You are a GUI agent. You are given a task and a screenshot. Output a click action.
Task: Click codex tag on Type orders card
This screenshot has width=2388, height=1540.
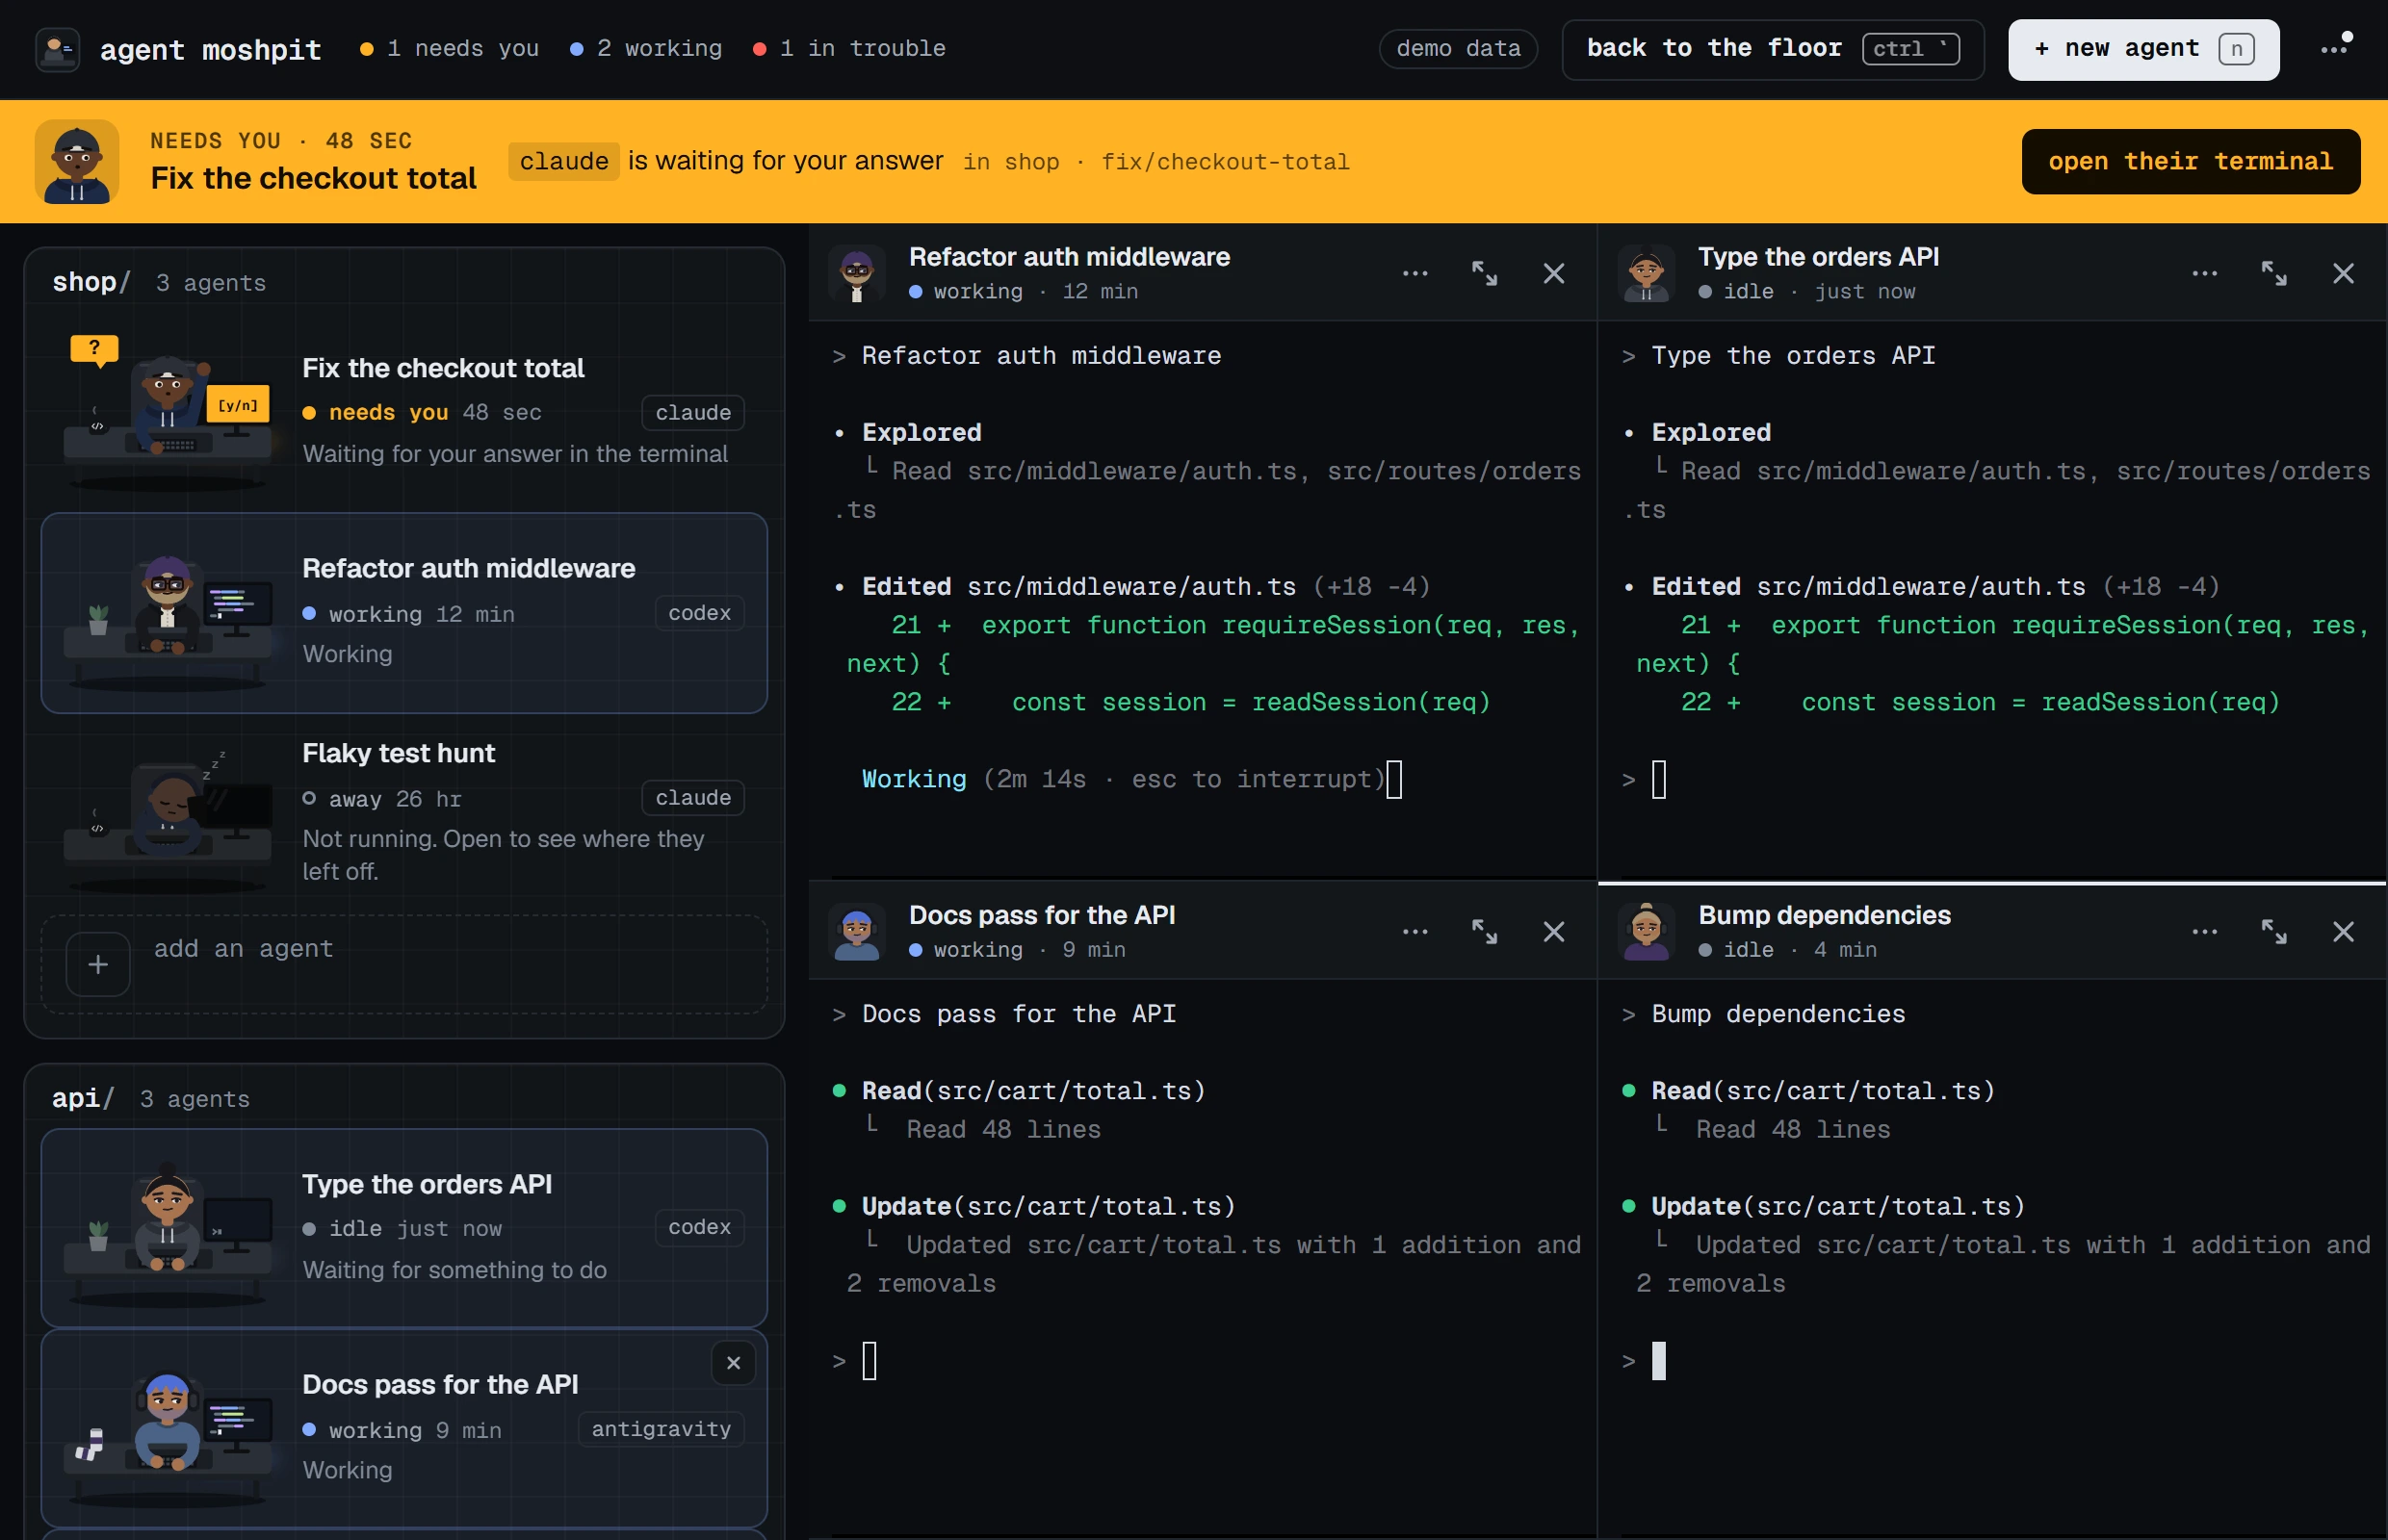[699, 1226]
